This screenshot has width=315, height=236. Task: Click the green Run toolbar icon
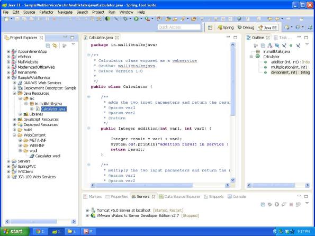coord(136,19)
